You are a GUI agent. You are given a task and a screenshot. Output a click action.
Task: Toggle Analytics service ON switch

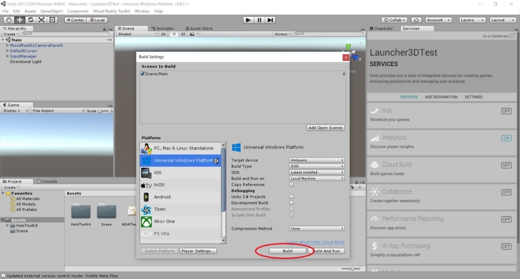506,138
